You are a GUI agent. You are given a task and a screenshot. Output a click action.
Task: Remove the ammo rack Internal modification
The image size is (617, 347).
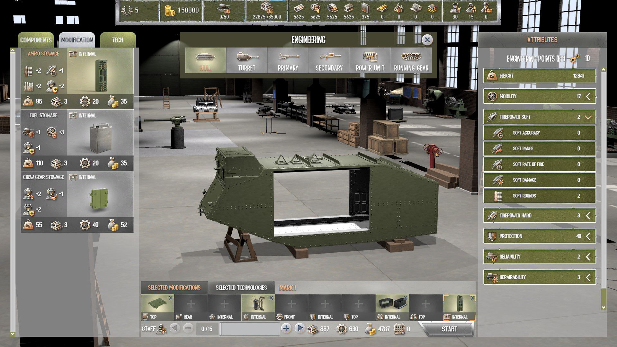pyautogui.click(x=472, y=298)
